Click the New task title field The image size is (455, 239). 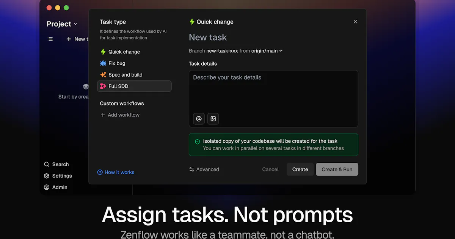tap(273, 37)
